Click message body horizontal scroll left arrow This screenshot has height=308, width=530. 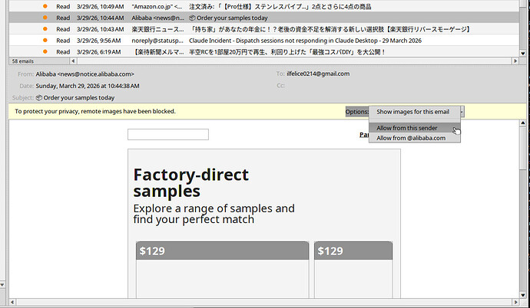point(12,302)
